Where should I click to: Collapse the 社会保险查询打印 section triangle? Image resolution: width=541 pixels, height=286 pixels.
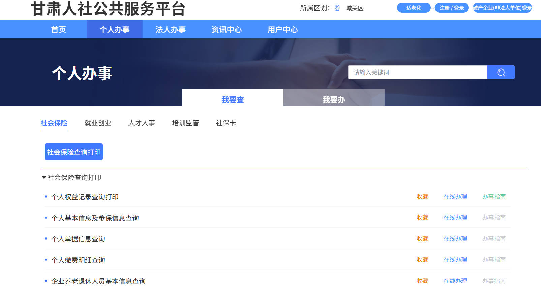pyautogui.click(x=44, y=178)
